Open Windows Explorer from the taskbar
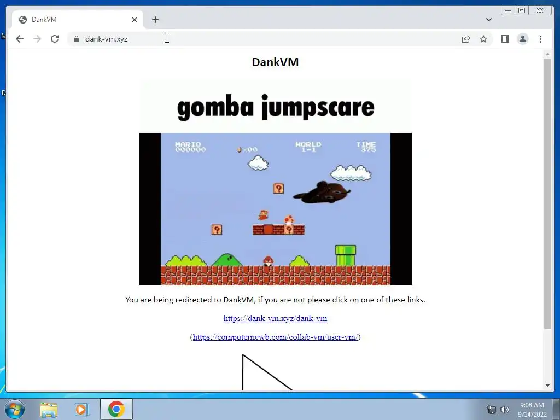 [x=49, y=409]
